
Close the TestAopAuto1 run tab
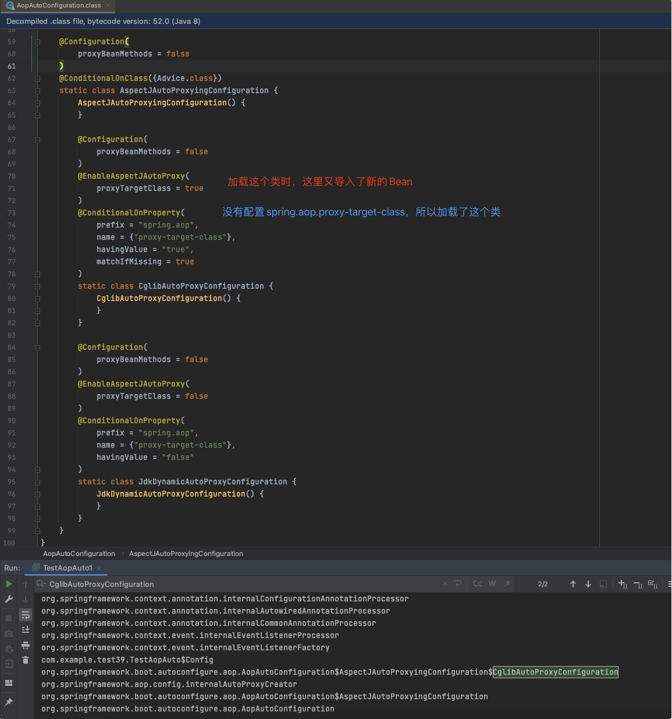(x=99, y=568)
